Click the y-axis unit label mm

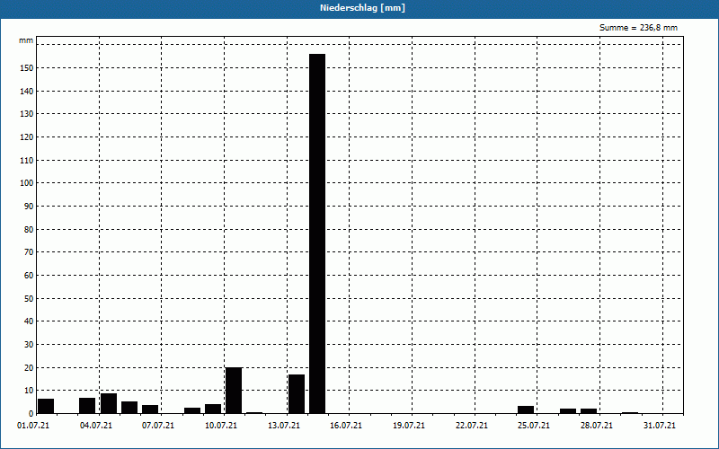pos(26,40)
